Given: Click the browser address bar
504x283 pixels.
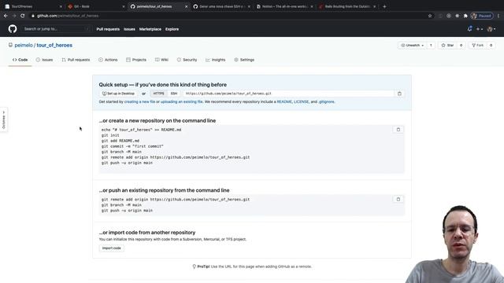Looking at the screenshot, I should coord(225,16).
